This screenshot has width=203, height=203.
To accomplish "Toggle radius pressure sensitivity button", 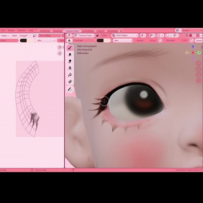I will pyautogui.click(x=160, y=41).
